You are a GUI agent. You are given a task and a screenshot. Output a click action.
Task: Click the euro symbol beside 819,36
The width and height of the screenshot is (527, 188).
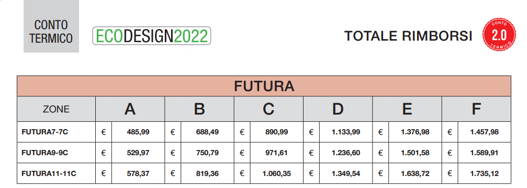[x=173, y=173]
